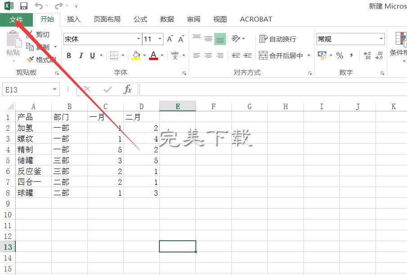Increase font size with larger A icon
Viewport: 407px width, 275px height.
(170, 39)
